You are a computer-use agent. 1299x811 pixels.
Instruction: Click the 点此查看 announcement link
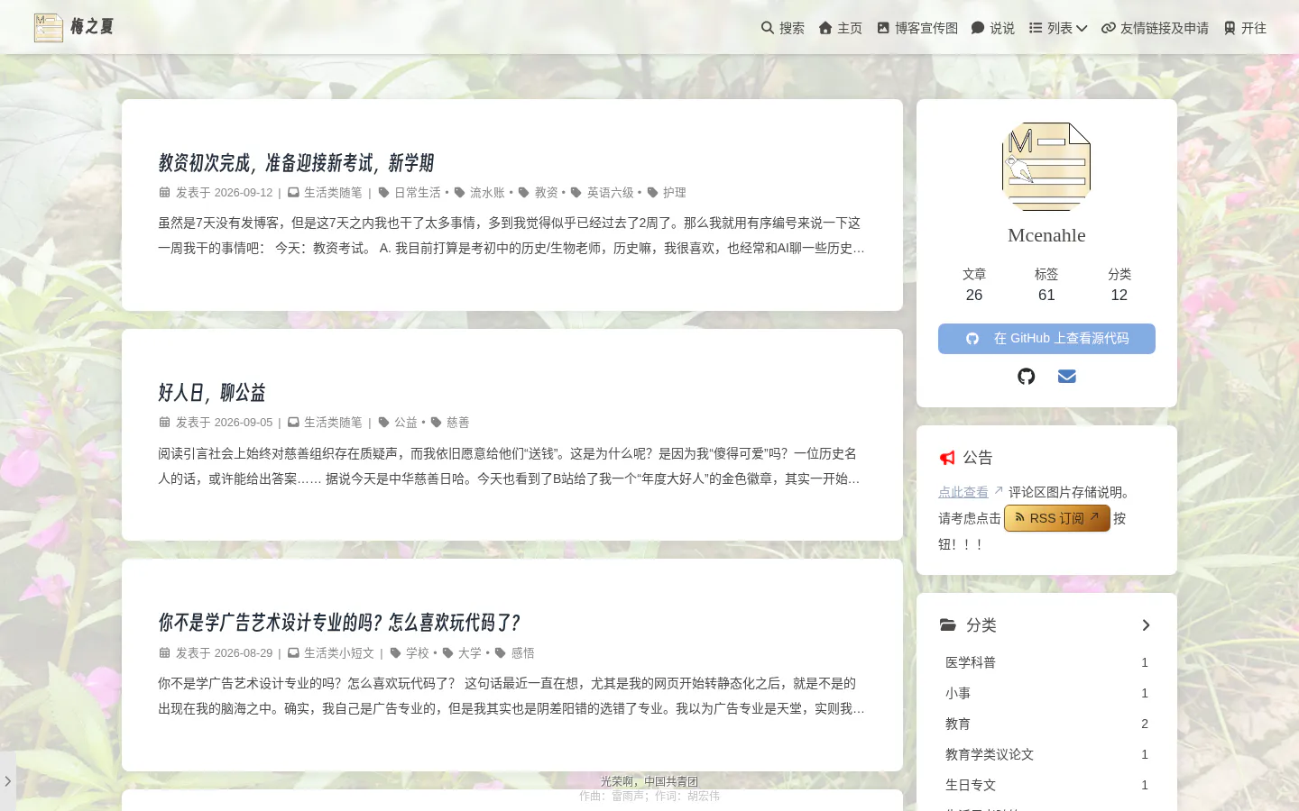[x=963, y=492]
